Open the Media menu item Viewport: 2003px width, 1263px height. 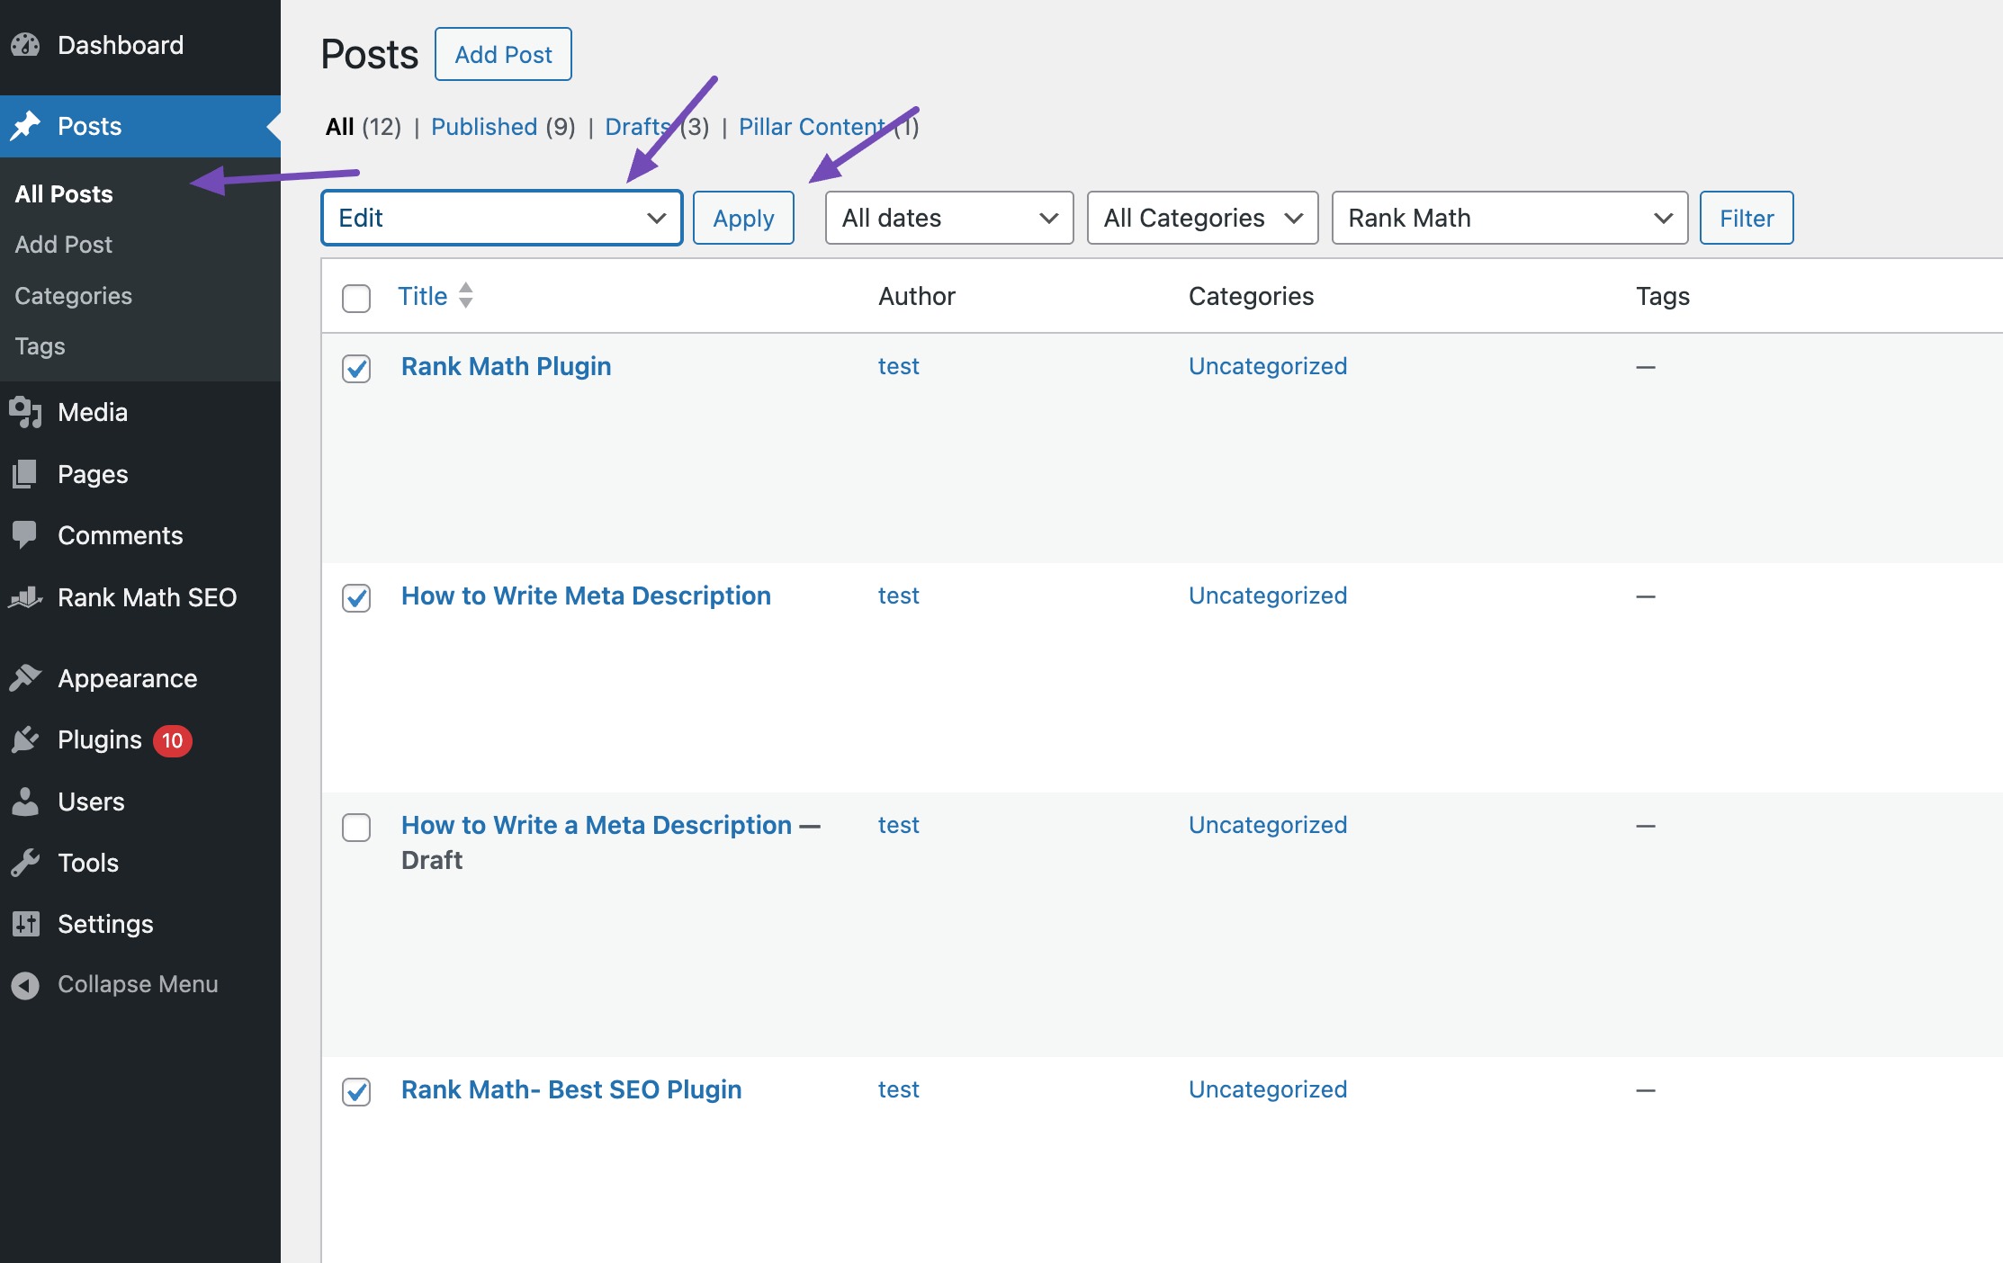click(93, 412)
